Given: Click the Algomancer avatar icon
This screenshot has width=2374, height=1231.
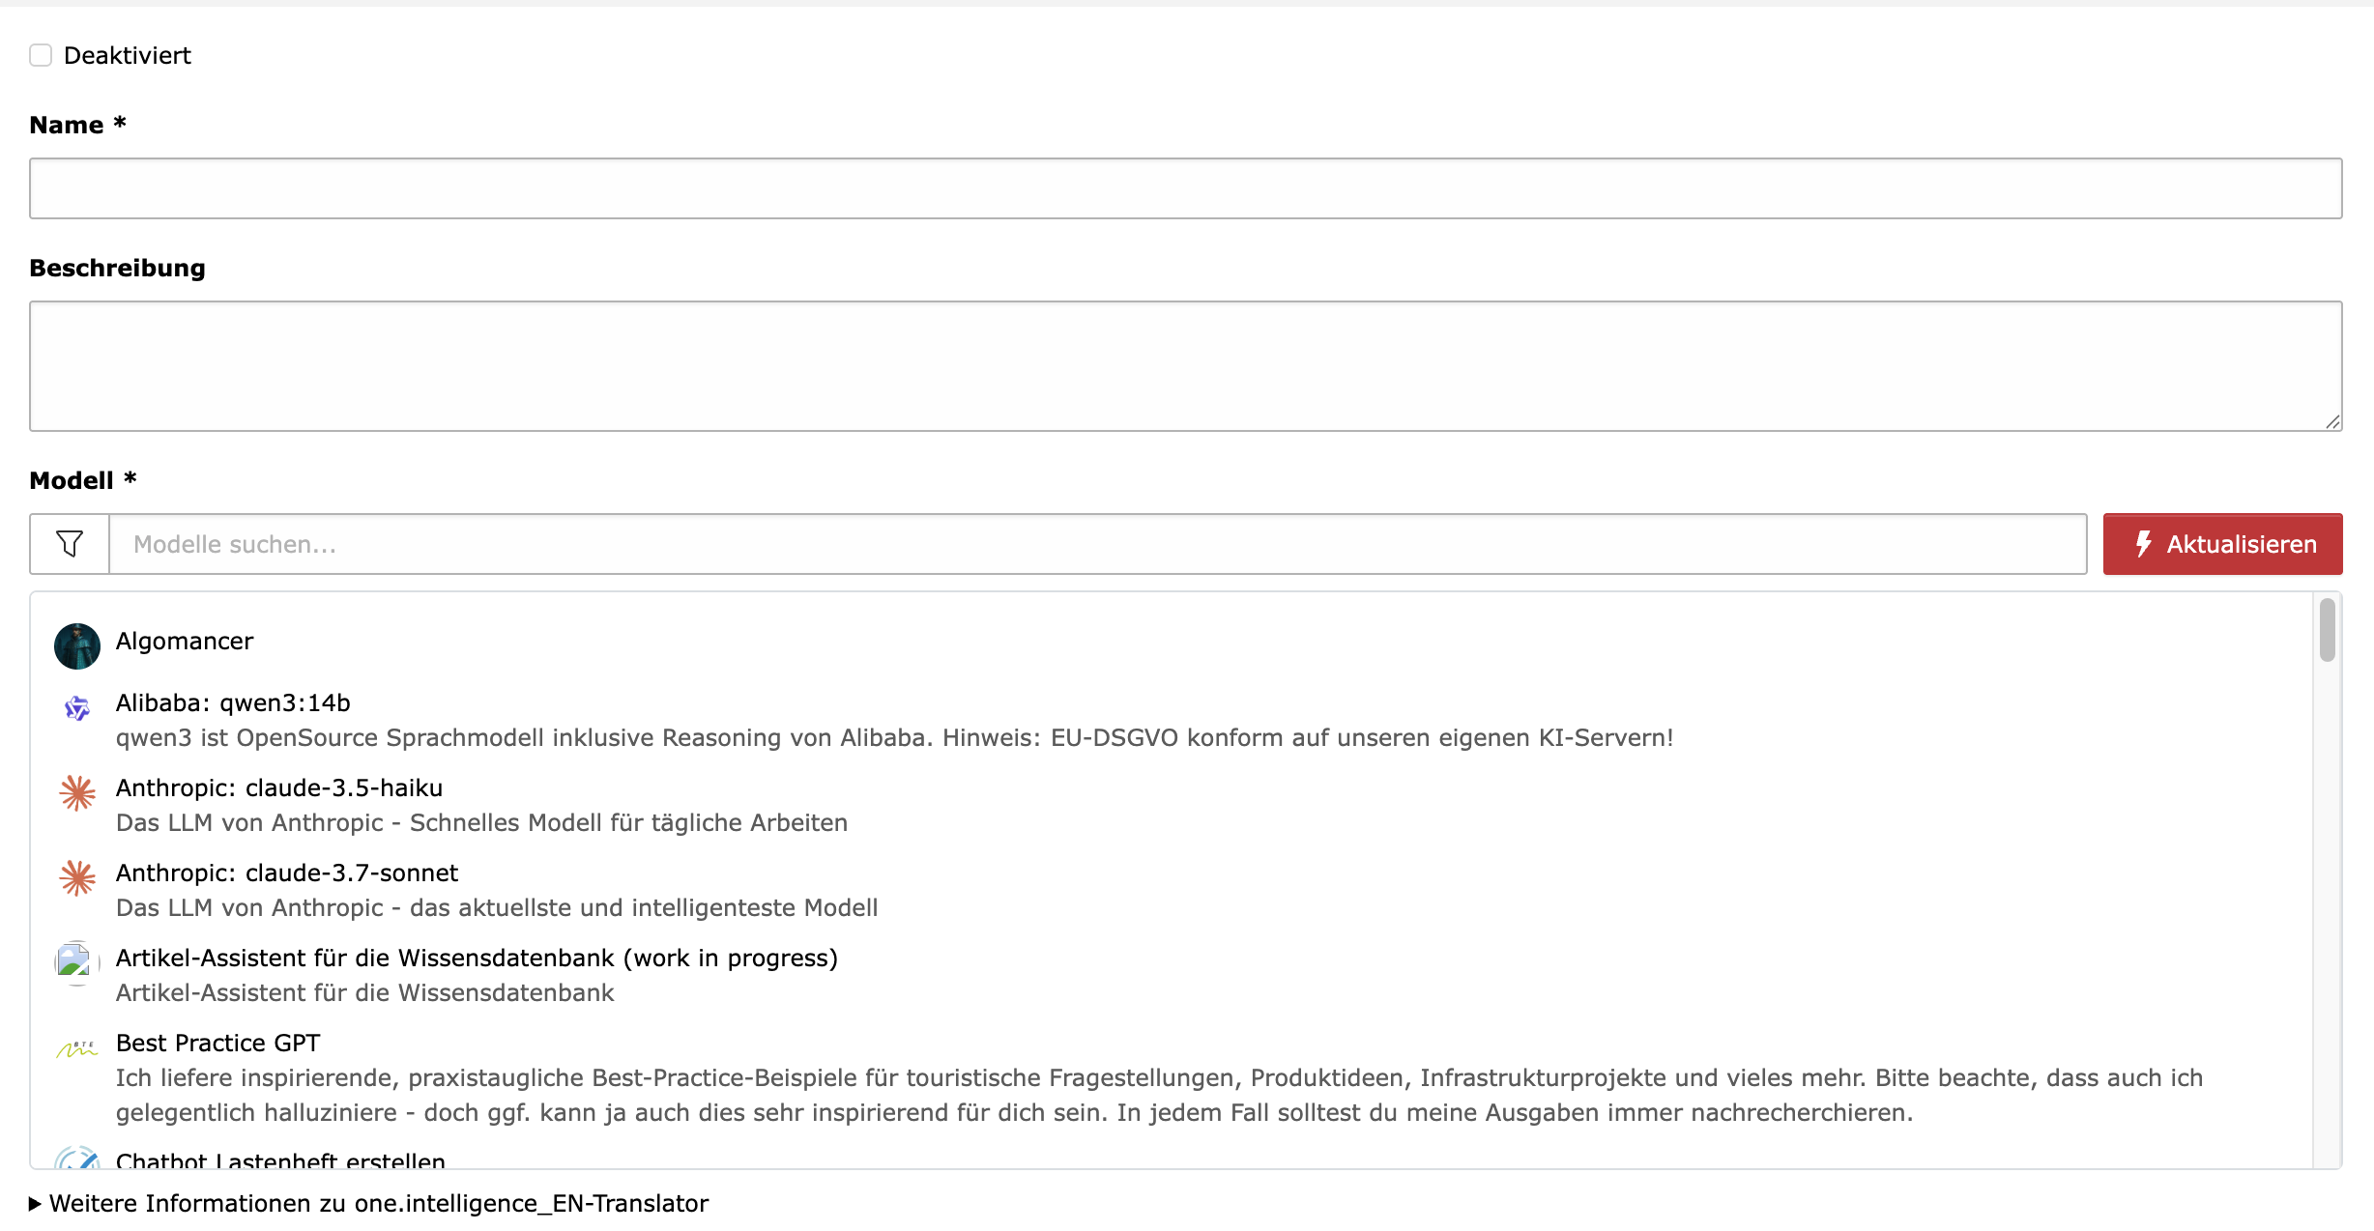Looking at the screenshot, I should coord(77,645).
